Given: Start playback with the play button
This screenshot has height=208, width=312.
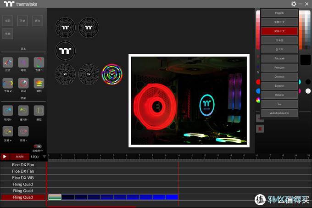Looking at the screenshot, I should tap(5, 157).
